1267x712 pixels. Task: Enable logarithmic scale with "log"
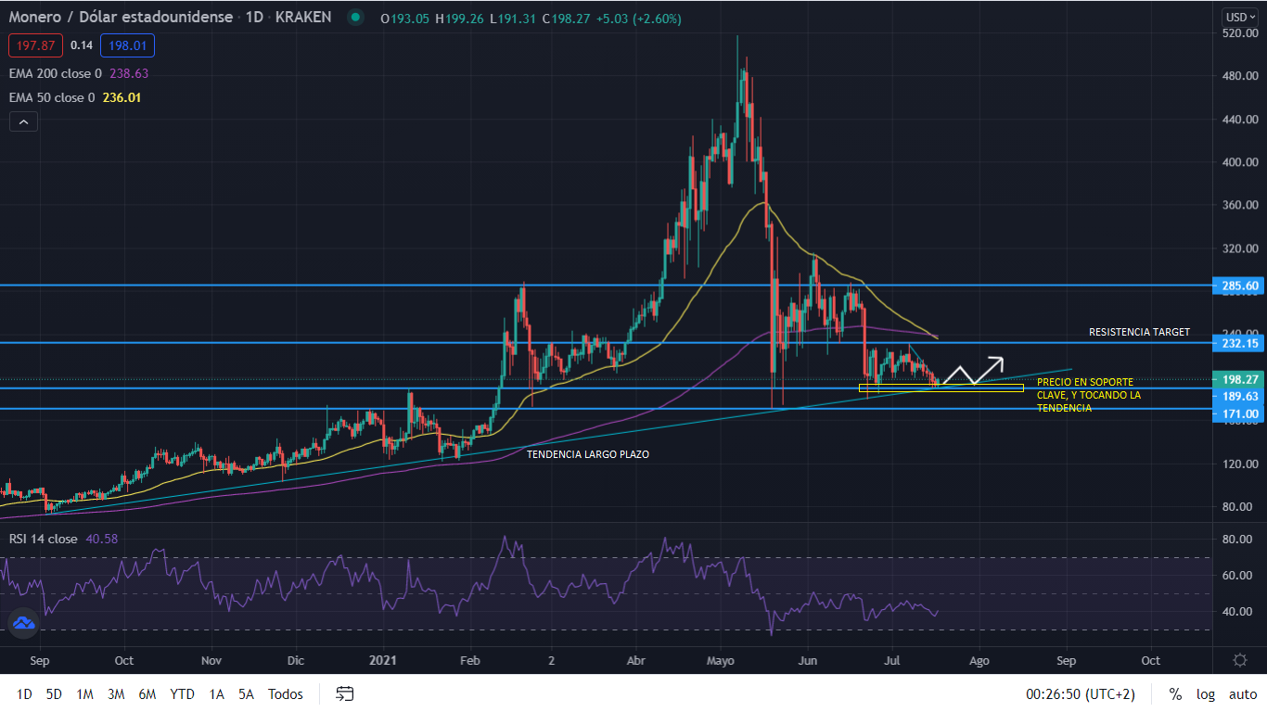[1205, 693]
